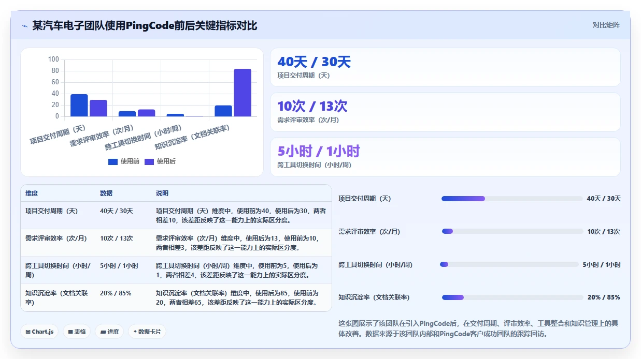641x359 pixels.
Task: Click the 40天 / 30天 data card
Action: 445,67
